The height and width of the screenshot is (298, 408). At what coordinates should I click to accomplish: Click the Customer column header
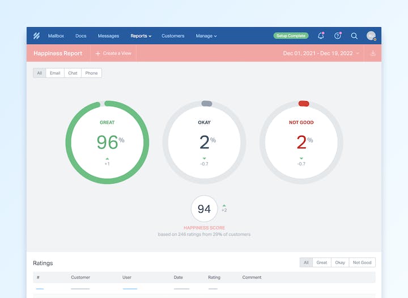click(x=80, y=277)
